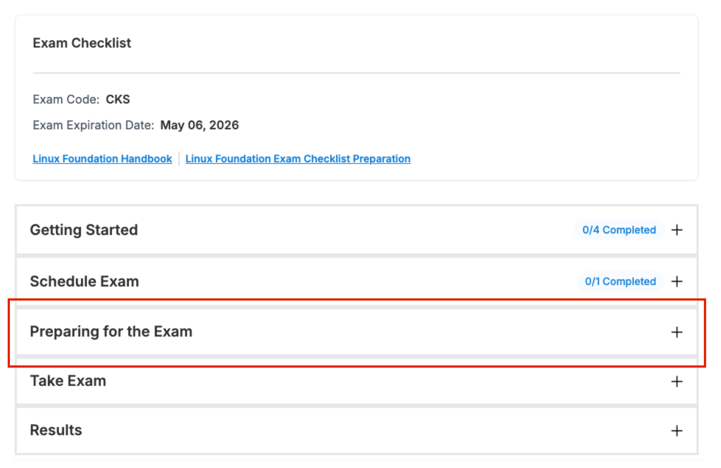
Task: Click the Exam Checklist heading
Action: (82, 43)
